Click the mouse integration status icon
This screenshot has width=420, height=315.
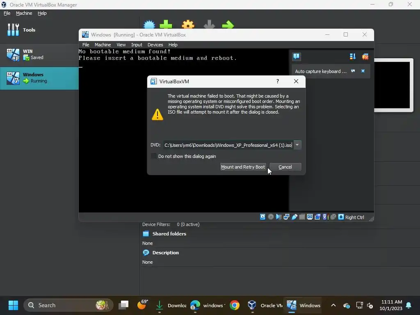coord(333,217)
